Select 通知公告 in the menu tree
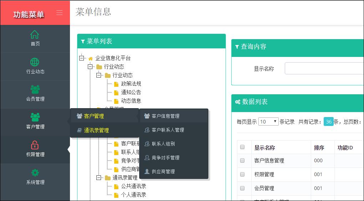Viewport: 364px width, 201px height. coord(131,92)
